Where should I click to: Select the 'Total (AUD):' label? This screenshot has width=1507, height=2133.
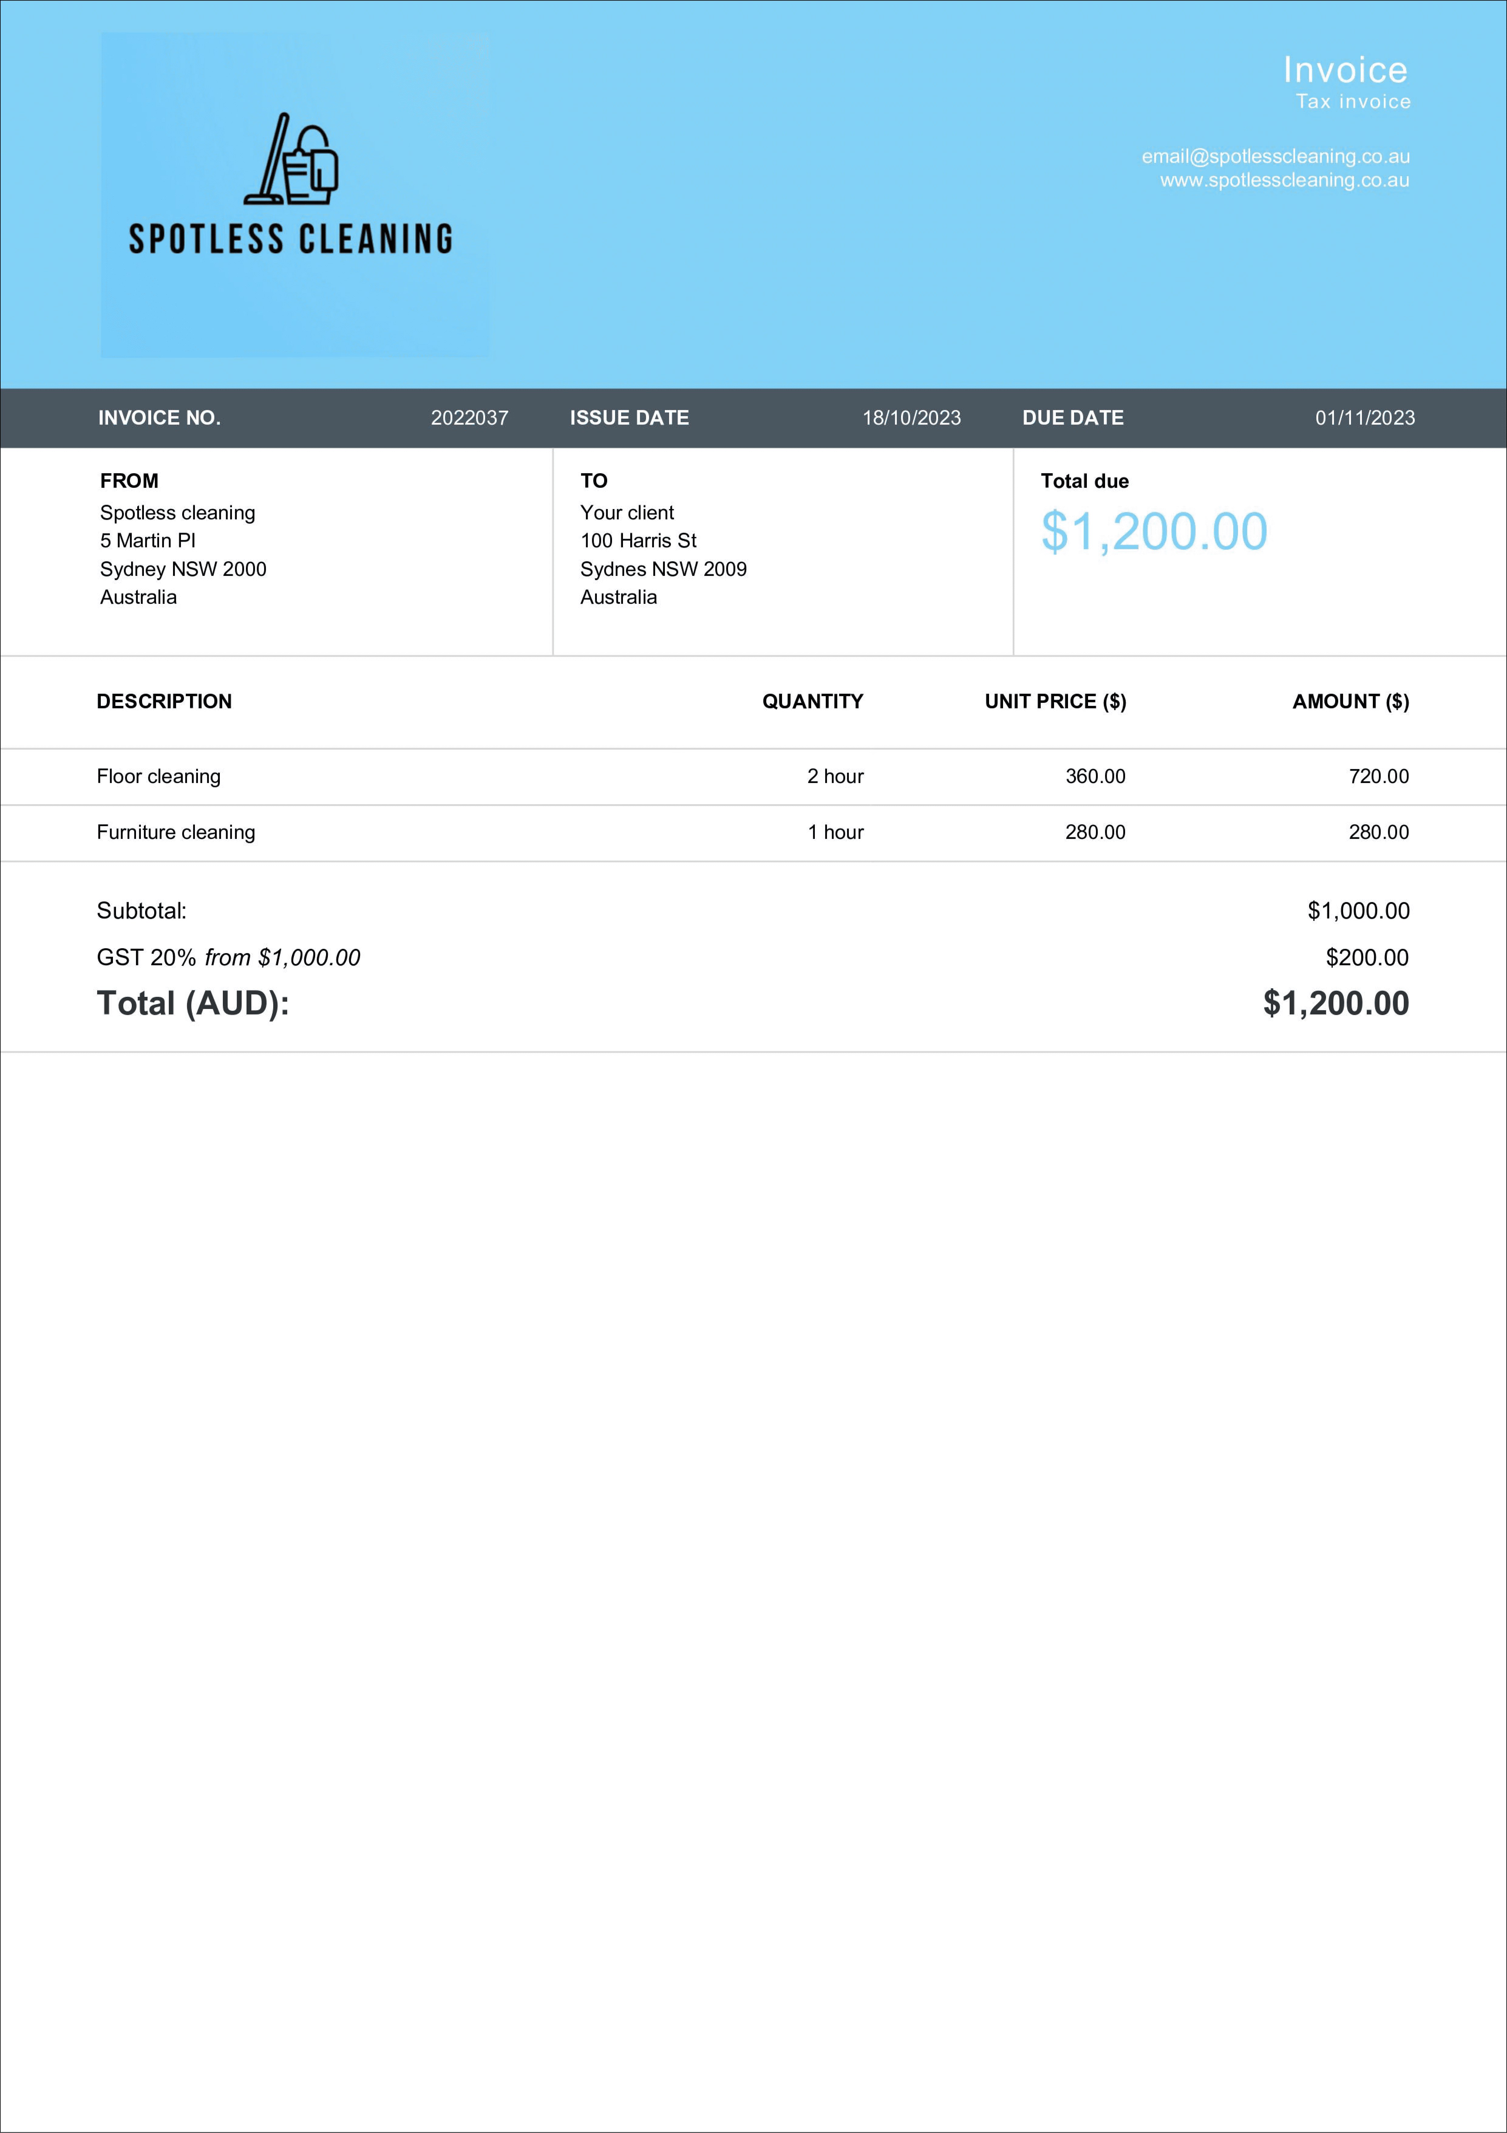tap(193, 1004)
